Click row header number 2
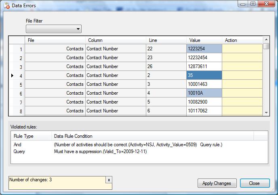The width and height of the screenshot is (278, 195). pyautogui.click(x=17, y=58)
